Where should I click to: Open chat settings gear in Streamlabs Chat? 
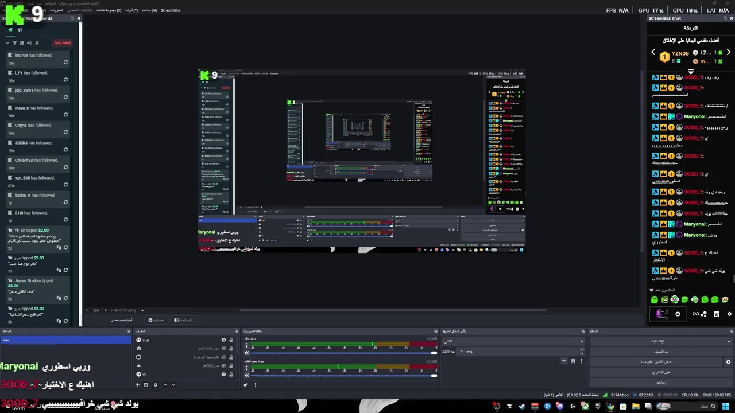tap(729, 314)
